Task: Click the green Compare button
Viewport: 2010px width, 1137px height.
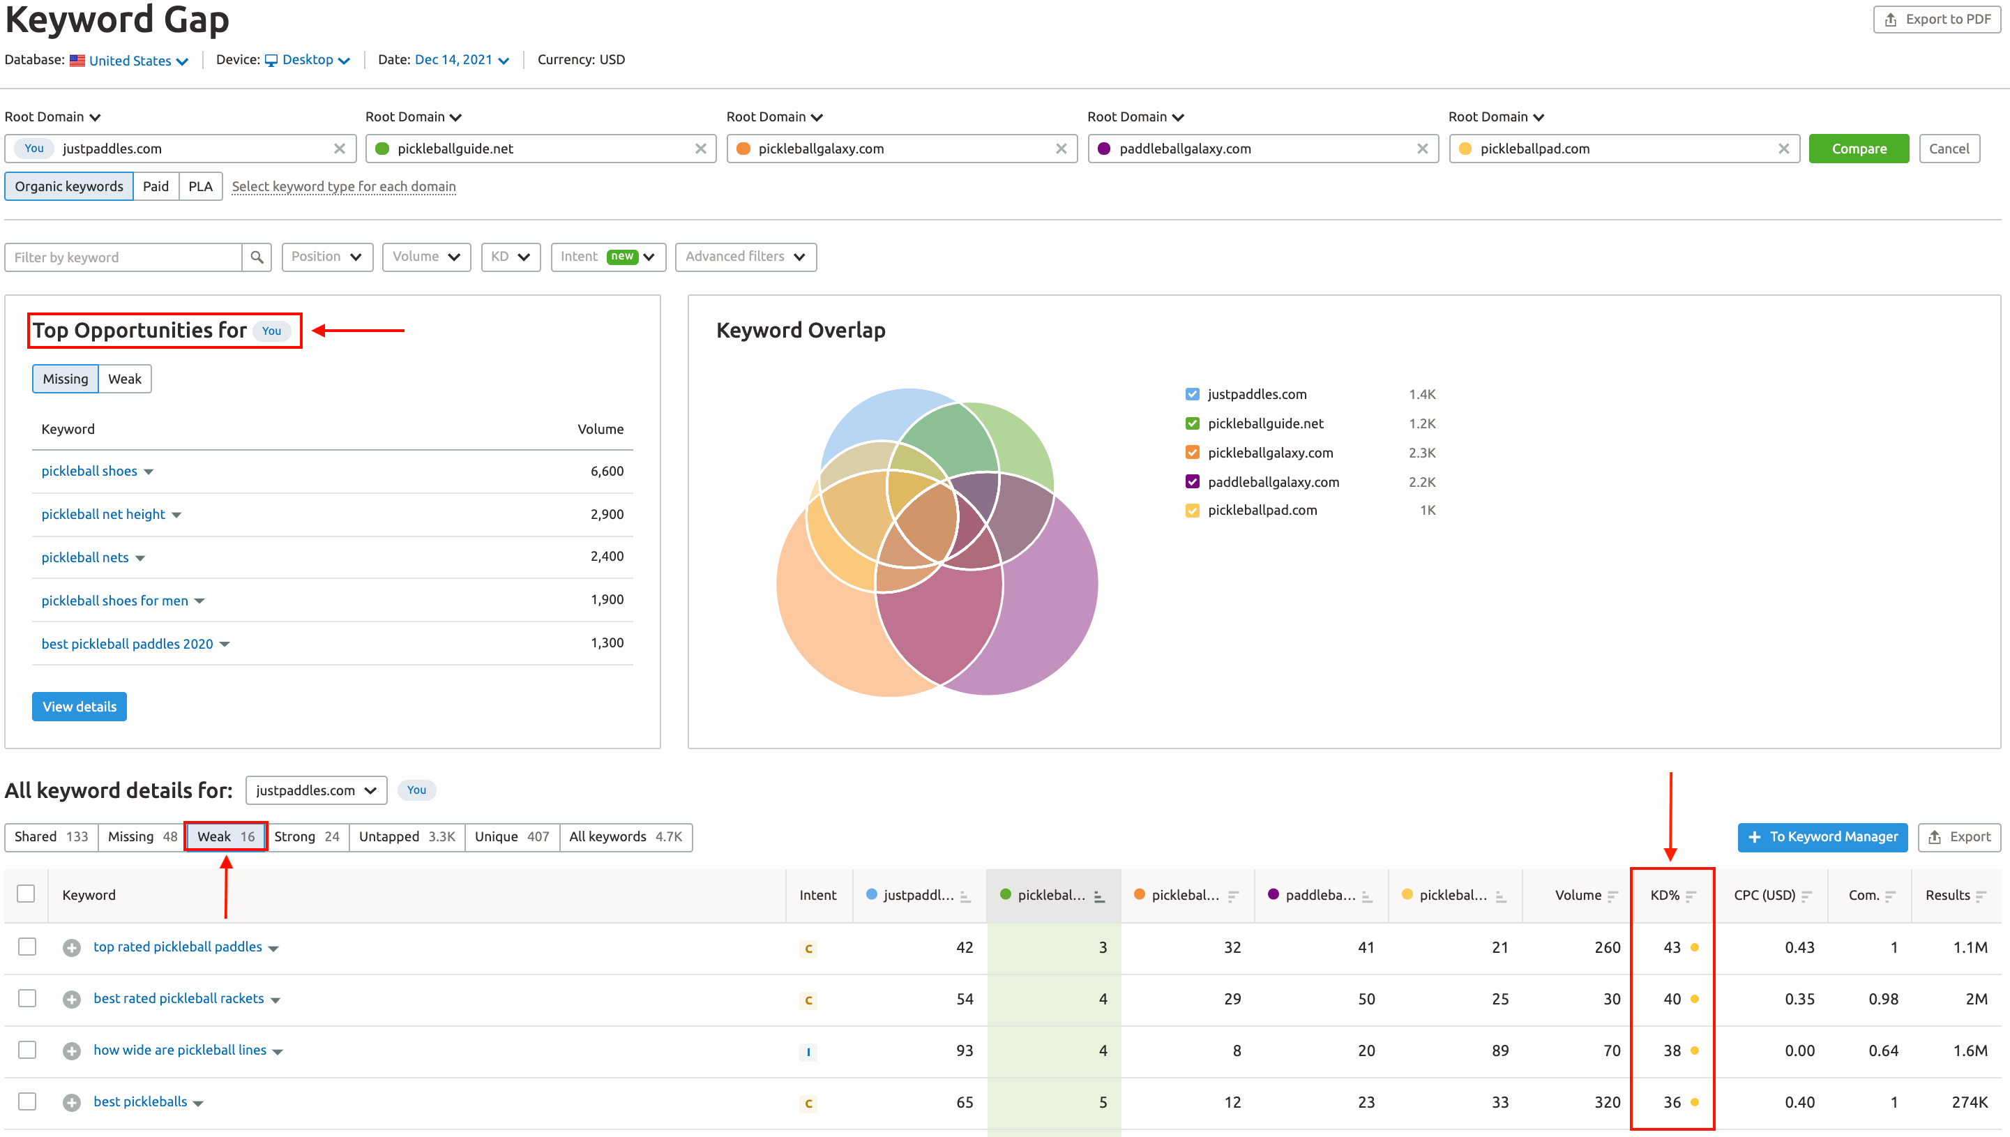Action: point(1859,149)
